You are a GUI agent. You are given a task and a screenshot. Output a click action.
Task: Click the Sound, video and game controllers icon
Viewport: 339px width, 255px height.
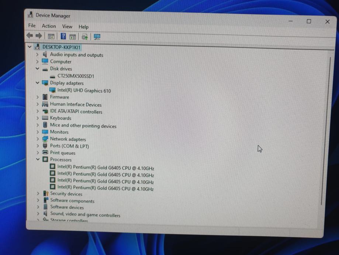[45, 213]
